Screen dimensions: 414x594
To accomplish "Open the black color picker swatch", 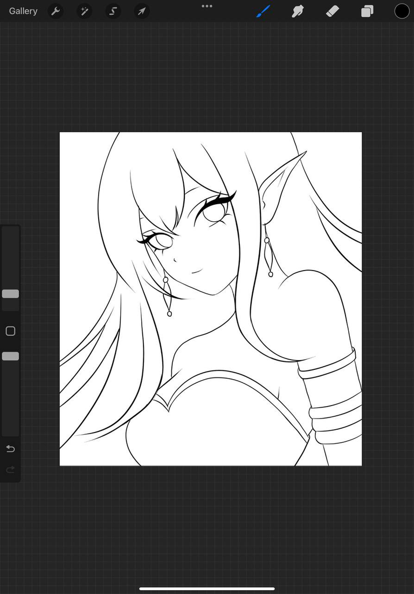I will pyautogui.click(x=402, y=11).
